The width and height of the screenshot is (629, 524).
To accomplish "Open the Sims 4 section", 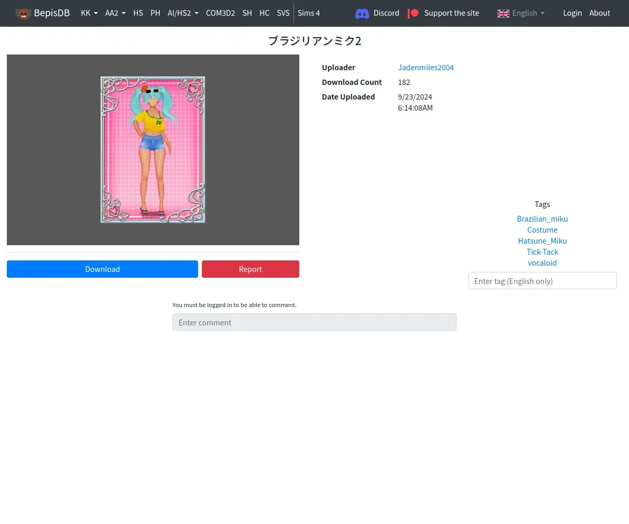I will pos(309,13).
